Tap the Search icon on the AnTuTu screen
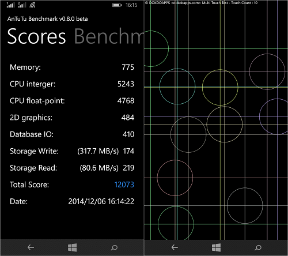 [114, 247]
